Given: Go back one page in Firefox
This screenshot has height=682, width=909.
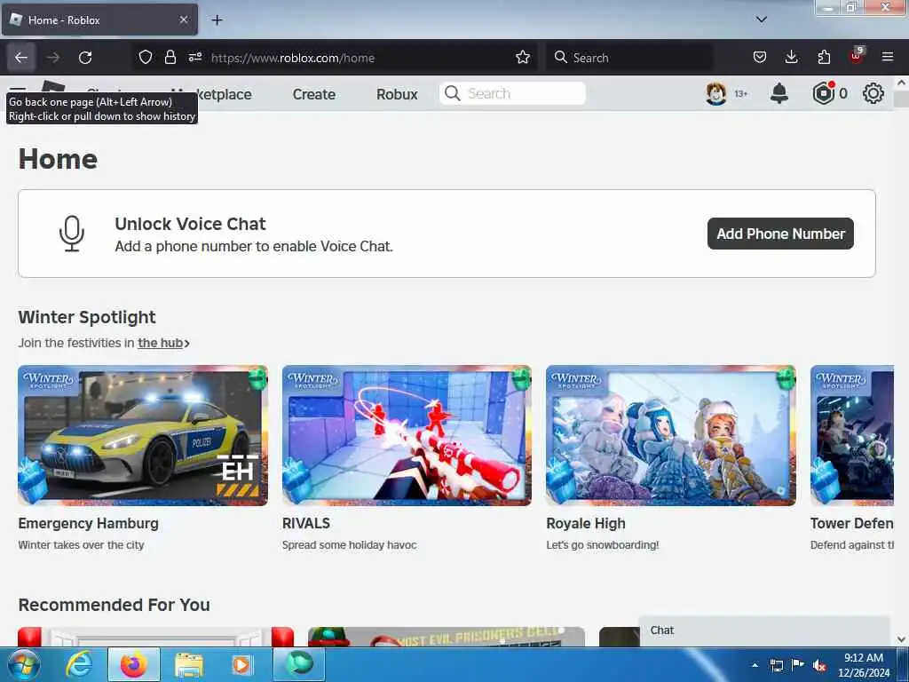Looking at the screenshot, I should point(21,58).
